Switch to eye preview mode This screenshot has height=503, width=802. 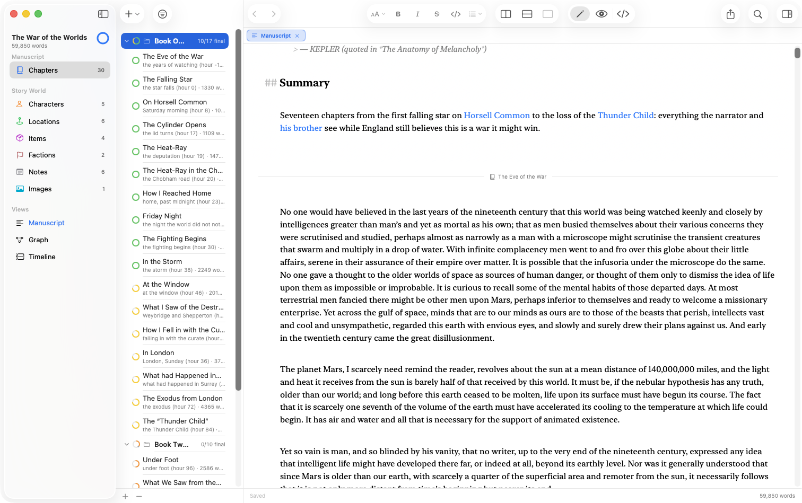(x=601, y=14)
